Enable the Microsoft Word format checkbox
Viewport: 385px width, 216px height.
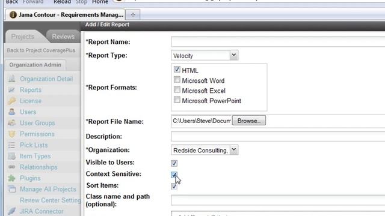pos(177,80)
